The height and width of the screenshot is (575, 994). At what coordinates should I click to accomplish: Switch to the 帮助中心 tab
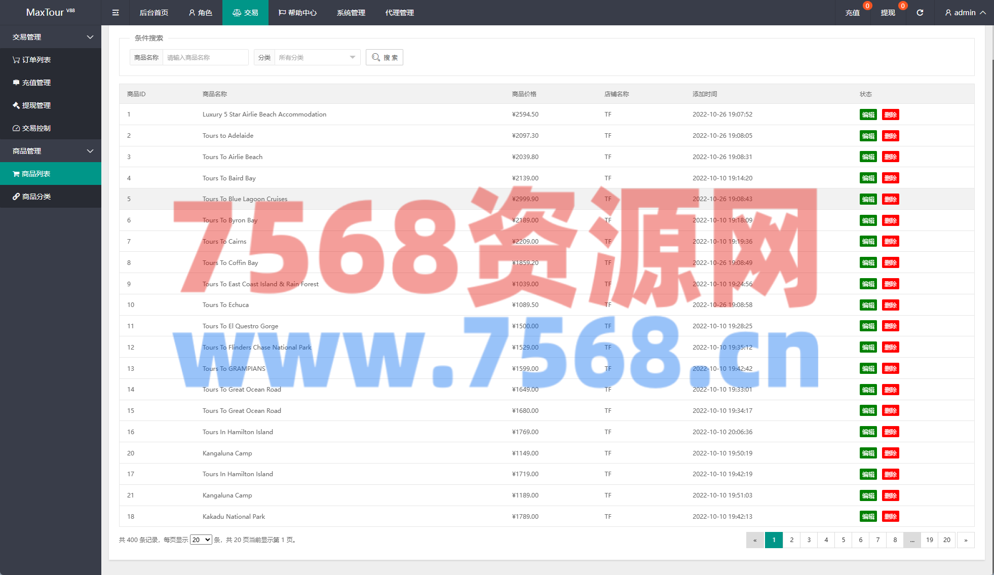[297, 13]
